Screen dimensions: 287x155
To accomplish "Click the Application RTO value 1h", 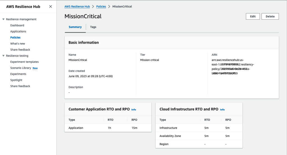I will 110,128.
